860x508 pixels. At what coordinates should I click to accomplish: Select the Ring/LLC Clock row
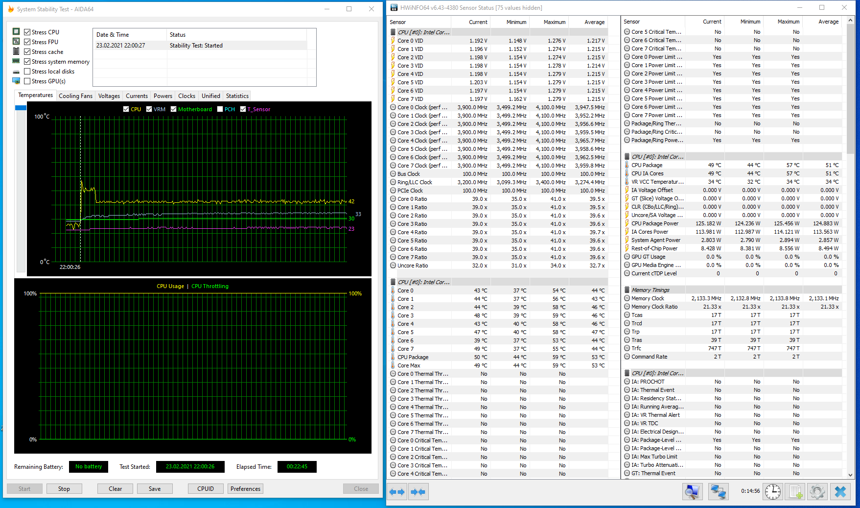click(498, 182)
